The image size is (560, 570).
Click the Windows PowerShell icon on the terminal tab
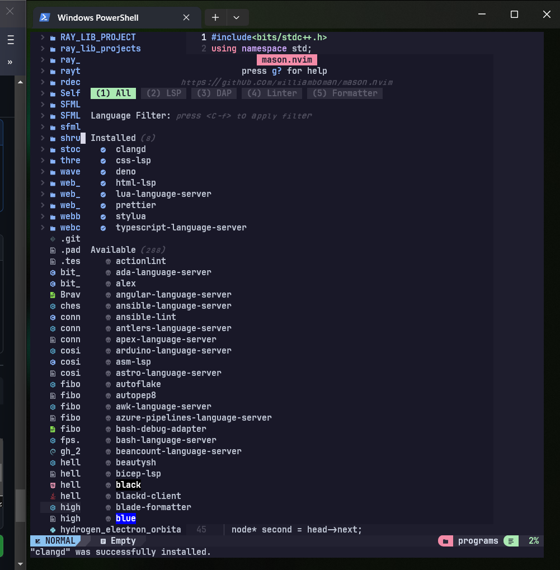click(x=44, y=17)
